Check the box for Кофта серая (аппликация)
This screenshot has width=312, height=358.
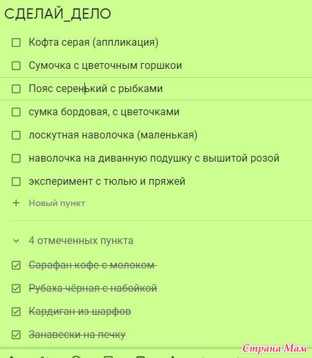coord(16,42)
